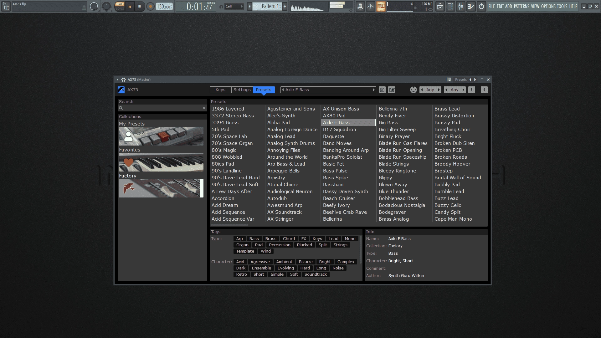Open the My Presets collection thumbnail
Screen dimensions: 601x338
coord(161,136)
